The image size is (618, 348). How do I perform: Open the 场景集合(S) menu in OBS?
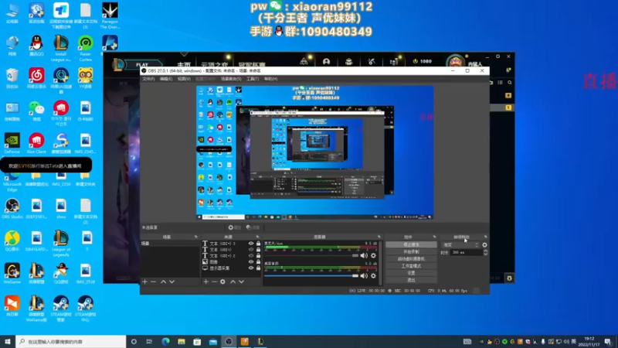tap(231, 79)
